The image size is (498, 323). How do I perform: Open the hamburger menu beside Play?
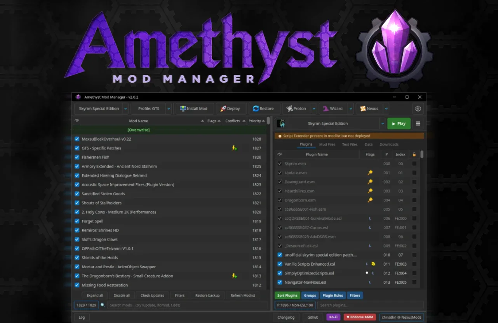tap(418, 123)
